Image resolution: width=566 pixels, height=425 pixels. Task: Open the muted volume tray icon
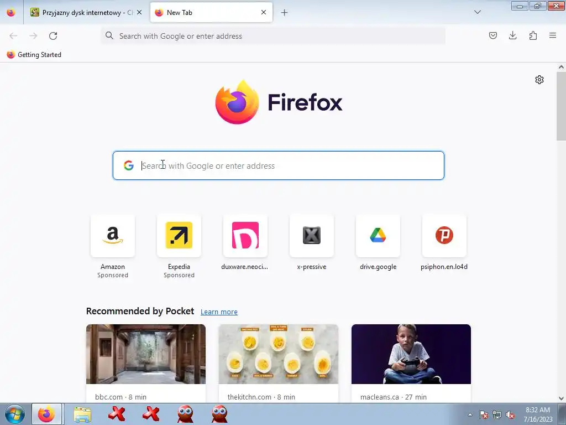510,414
